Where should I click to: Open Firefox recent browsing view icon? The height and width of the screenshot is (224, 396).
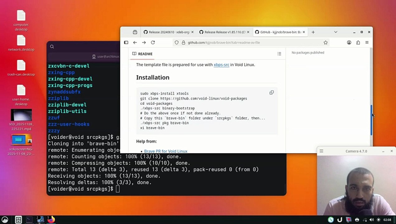(x=135, y=32)
